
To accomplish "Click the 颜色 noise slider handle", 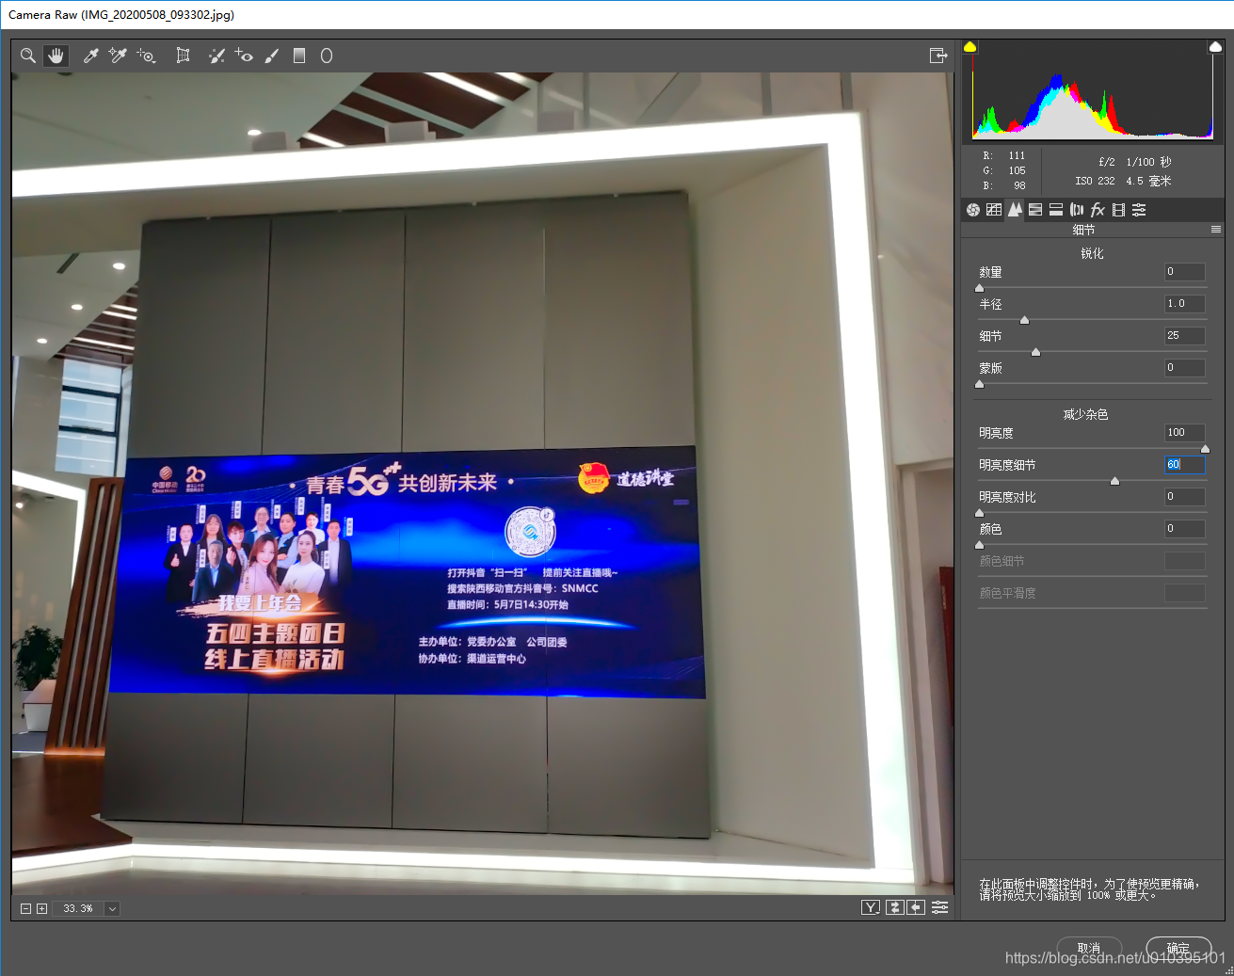I will (979, 546).
